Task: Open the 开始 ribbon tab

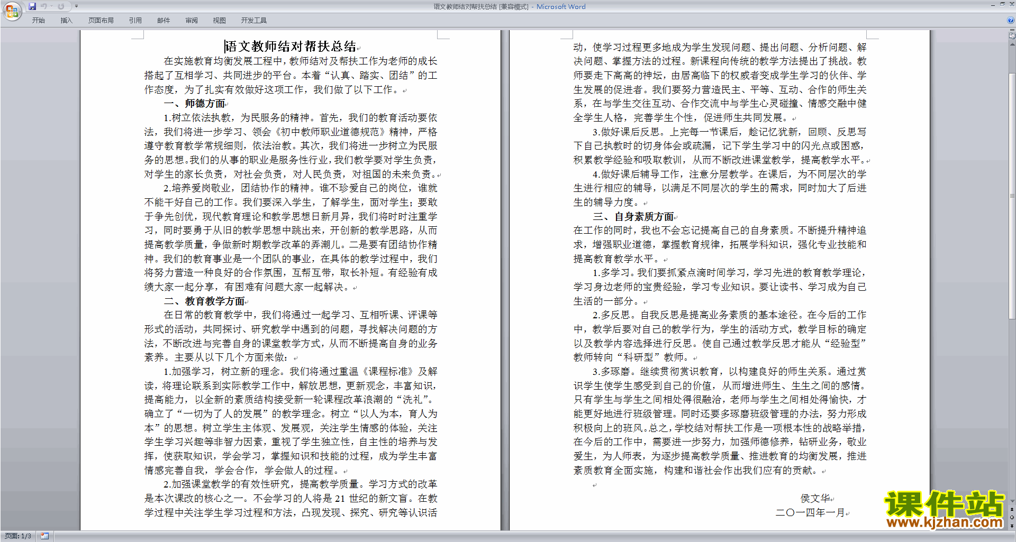Action: tap(38, 21)
